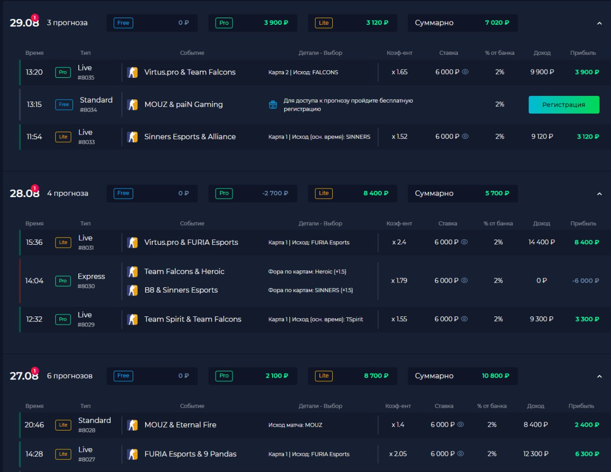
Task: Click prediction number #8035
Action: click(86, 78)
